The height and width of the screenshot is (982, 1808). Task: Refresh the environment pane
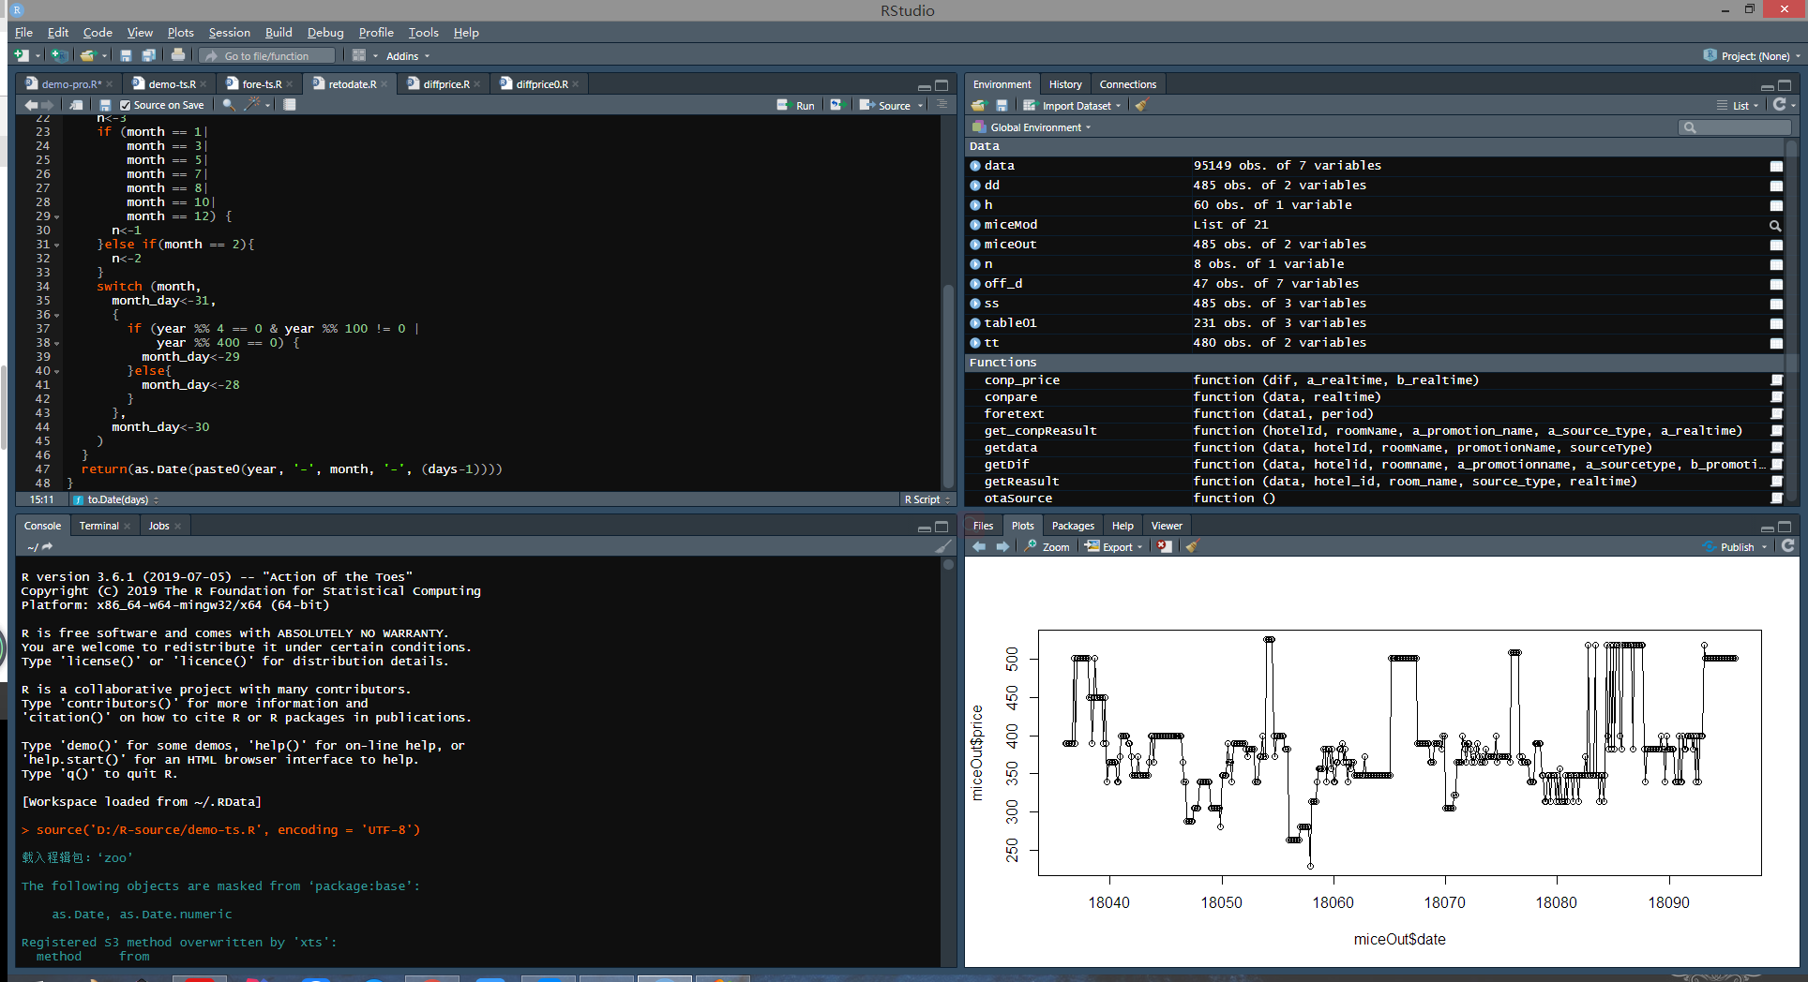coord(1779,105)
